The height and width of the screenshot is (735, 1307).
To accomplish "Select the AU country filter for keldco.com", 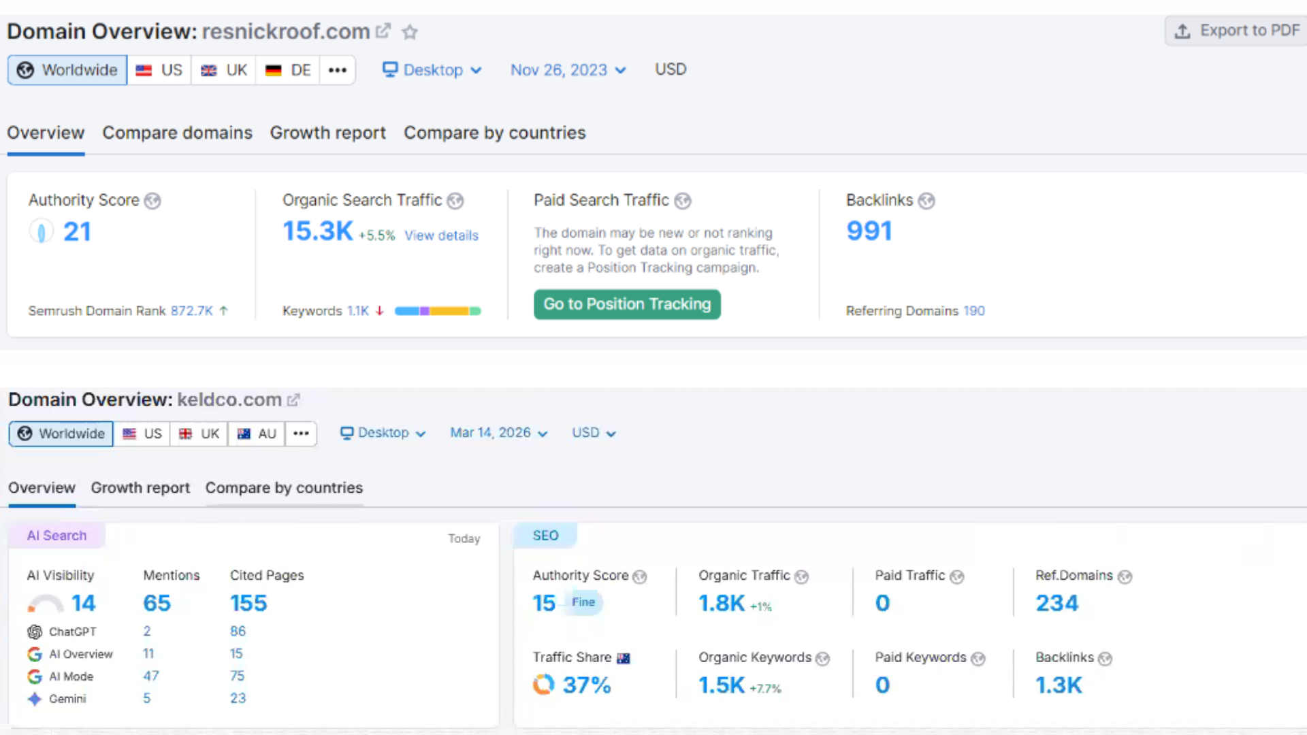I will coord(257,434).
